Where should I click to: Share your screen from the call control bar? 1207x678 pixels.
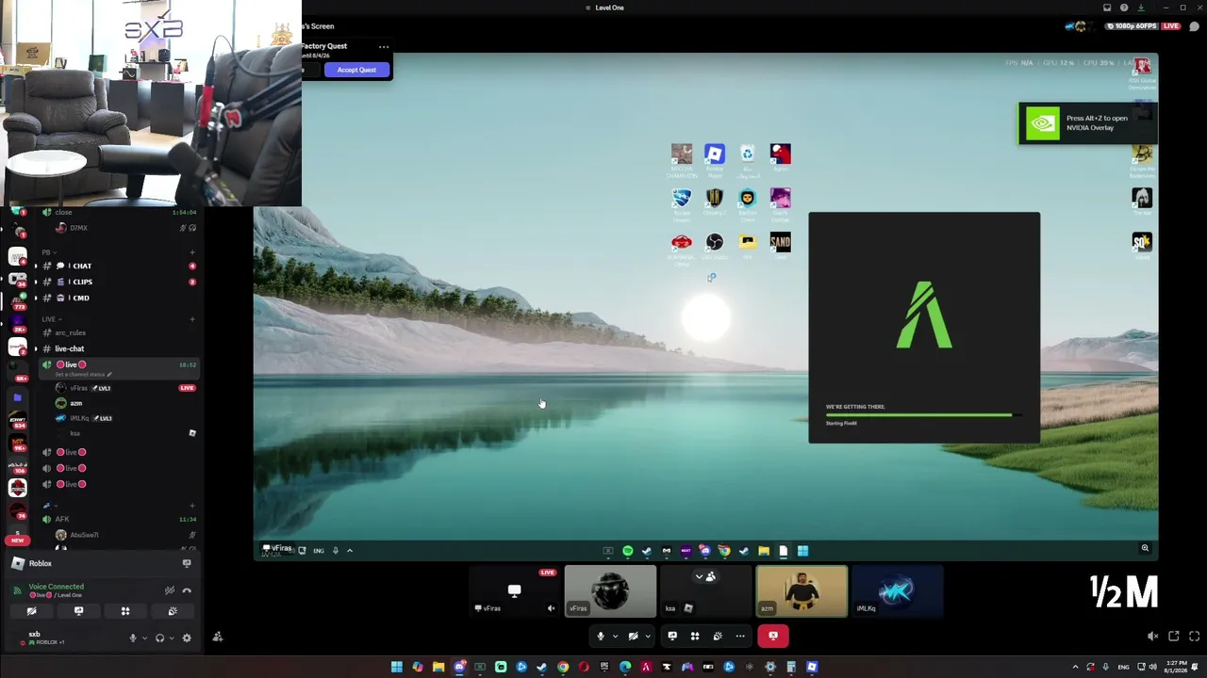click(x=672, y=637)
